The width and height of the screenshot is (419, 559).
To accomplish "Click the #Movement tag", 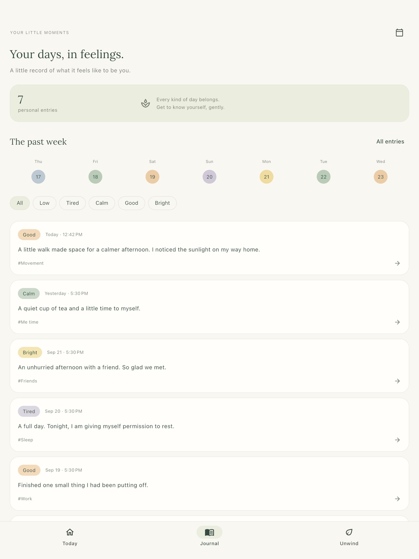I will tap(31, 263).
